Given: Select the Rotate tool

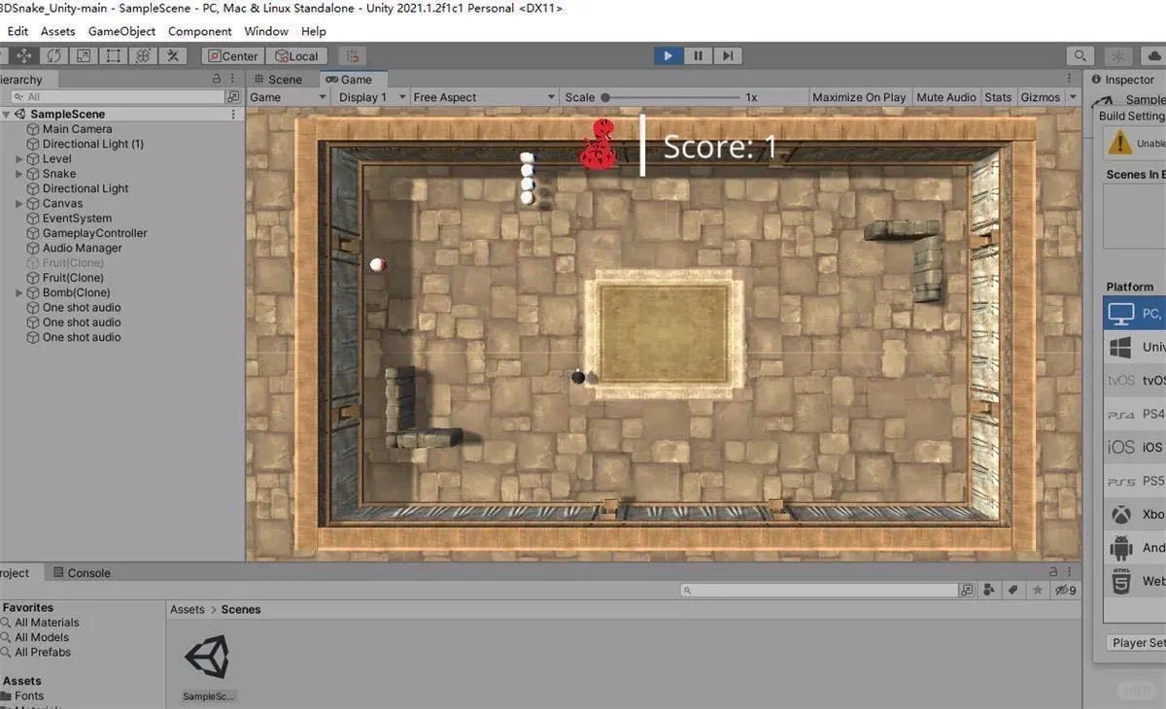Looking at the screenshot, I should tap(53, 55).
